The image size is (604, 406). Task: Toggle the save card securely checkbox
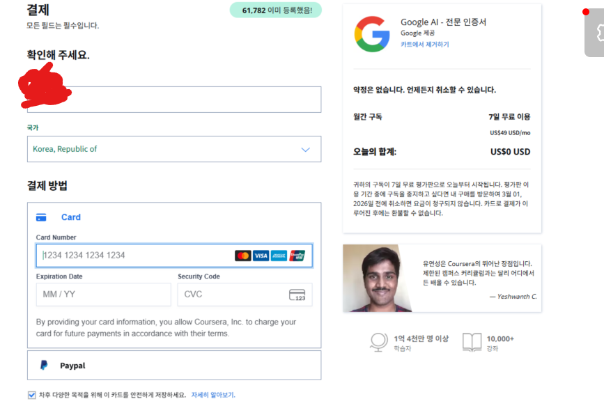point(32,396)
